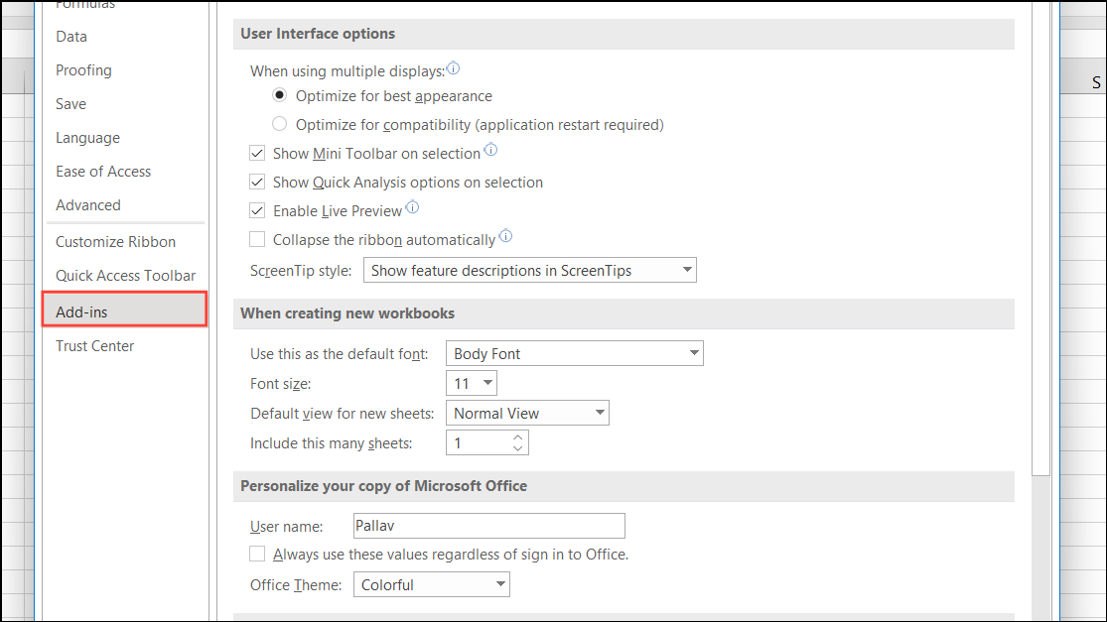
Task: Enable Collapse the ribbon automatically checkbox
Action: (x=257, y=240)
